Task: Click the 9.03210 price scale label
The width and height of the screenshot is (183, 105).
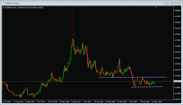Action: (x=177, y=52)
